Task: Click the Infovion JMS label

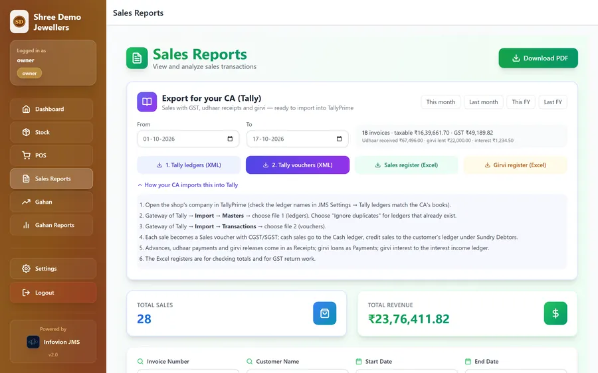Action: 62,342
